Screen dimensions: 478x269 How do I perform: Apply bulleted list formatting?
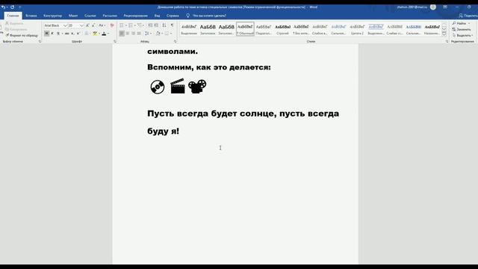coord(121,25)
